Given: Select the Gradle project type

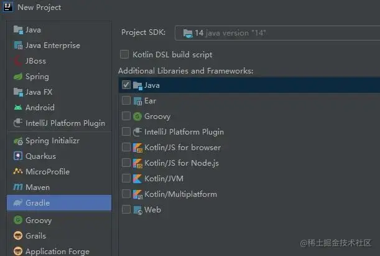Looking at the screenshot, I should click(59, 203).
